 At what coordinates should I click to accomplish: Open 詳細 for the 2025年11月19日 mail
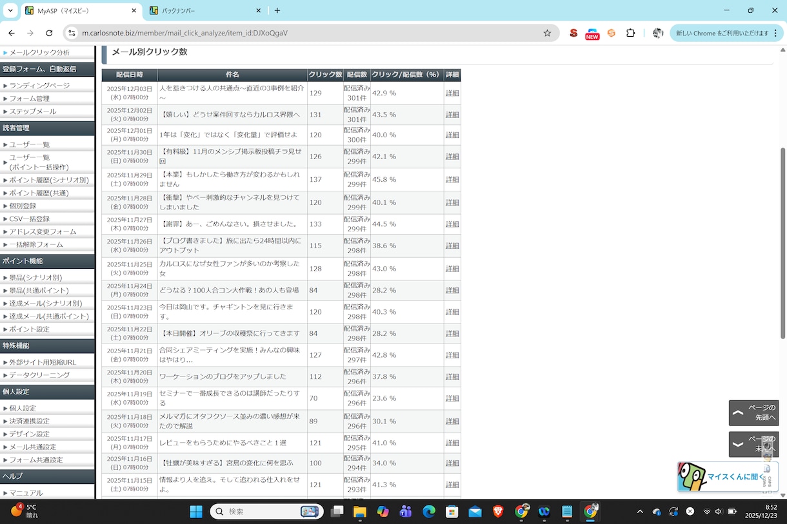pos(452,398)
